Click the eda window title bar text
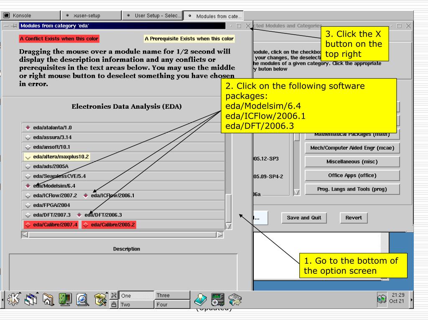Image resolution: width=428 pixels, height=321 pixels. tap(55, 26)
